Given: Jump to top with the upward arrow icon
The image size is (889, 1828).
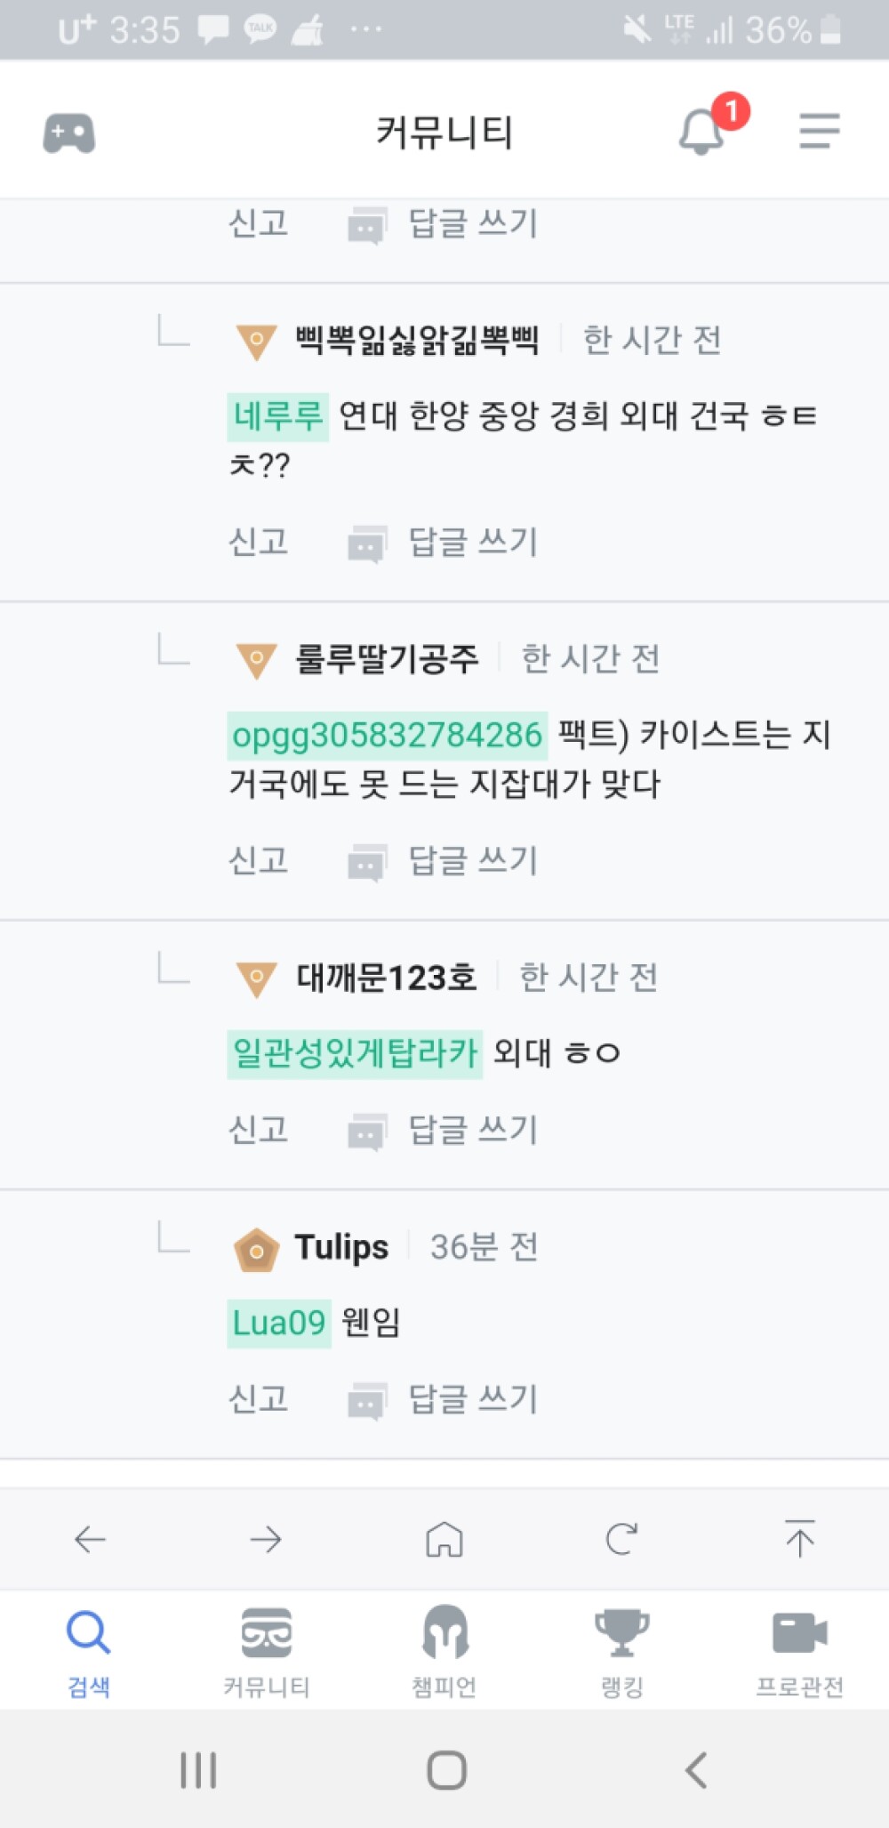Looking at the screenshot, I should (x=800, y=1540).
